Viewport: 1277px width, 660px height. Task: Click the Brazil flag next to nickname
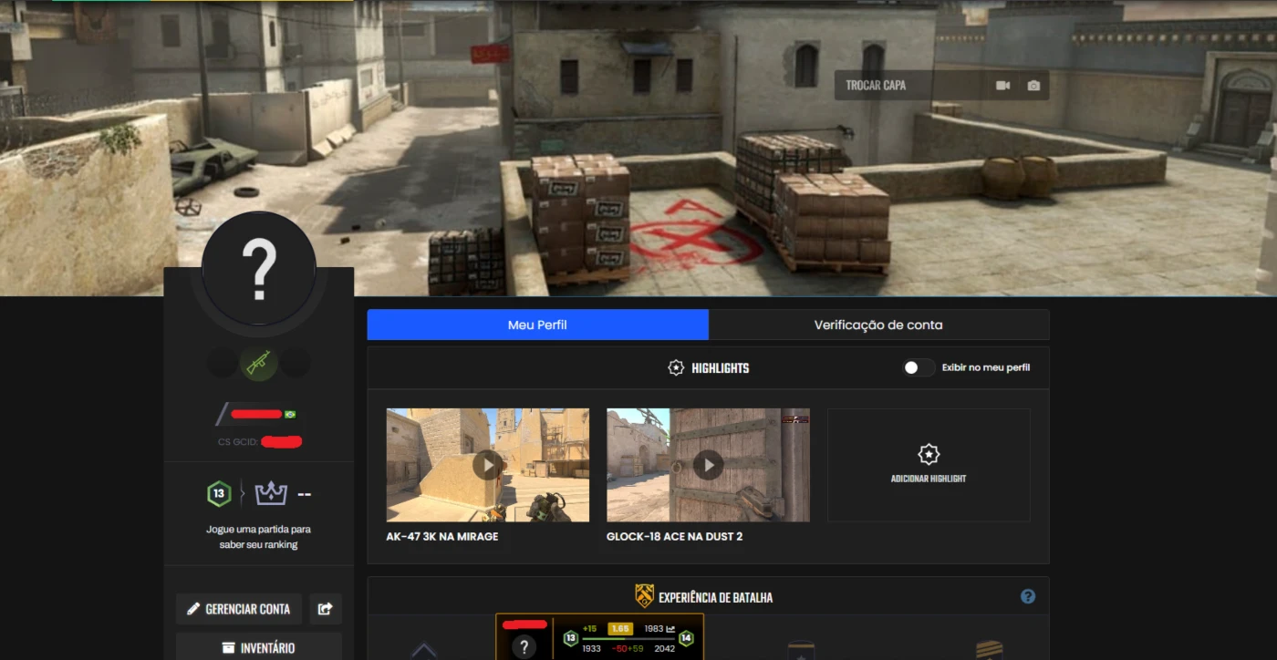(290, 415)
